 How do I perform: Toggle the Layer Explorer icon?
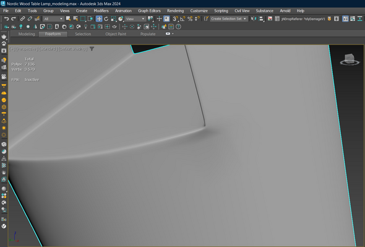[277, 19]
